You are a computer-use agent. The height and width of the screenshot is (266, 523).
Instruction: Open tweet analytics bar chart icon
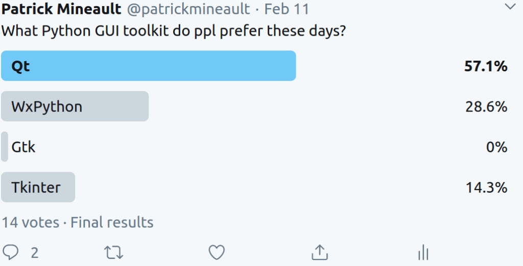pyautogui.click(x=423, y=252)
